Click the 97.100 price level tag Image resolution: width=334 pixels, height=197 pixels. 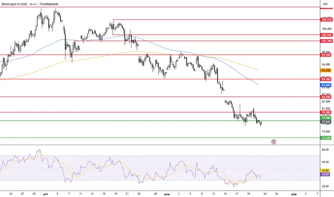click(326, 55)
